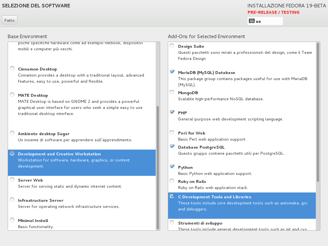Click 'MariaDB (MySQL) Database' title text
This screenshot has height=246, width=328.
(207, 73)
